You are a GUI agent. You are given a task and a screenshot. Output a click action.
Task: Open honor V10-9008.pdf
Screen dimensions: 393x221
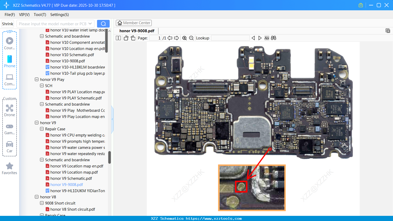point(65,61)
